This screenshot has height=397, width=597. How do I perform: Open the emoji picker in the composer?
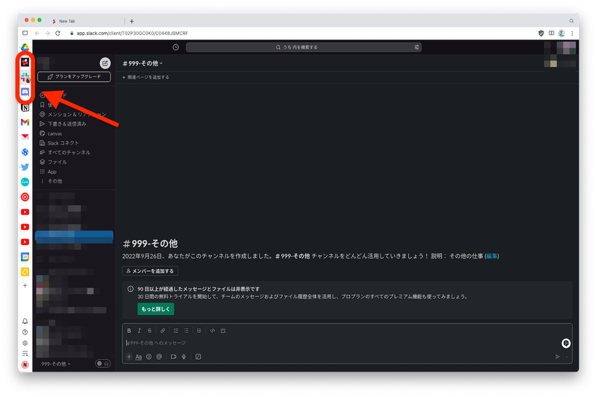click(x=149, y=357)
